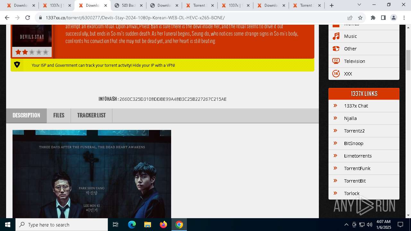This screenshot has width=411, height=231.
Task: Open the Music category icon
Action: (x=336, y=36)
